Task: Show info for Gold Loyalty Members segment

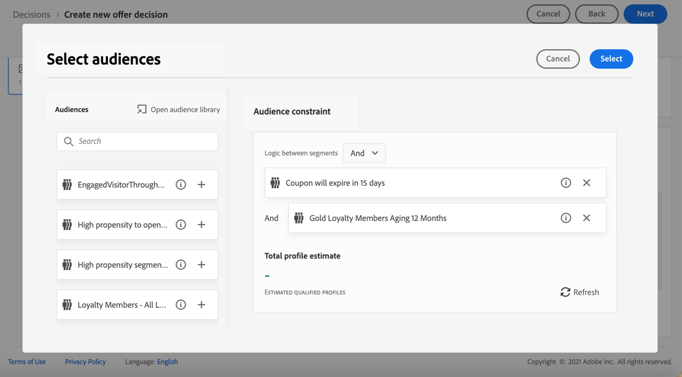Action: (x=566, y=218)
